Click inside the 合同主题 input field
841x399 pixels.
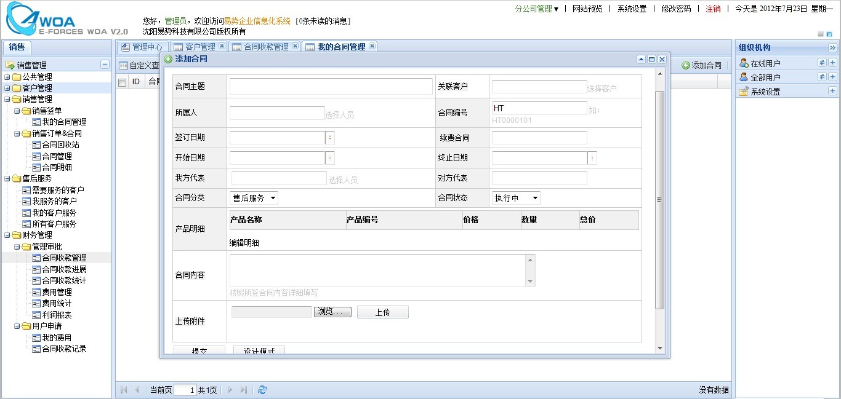pos(331,86)
